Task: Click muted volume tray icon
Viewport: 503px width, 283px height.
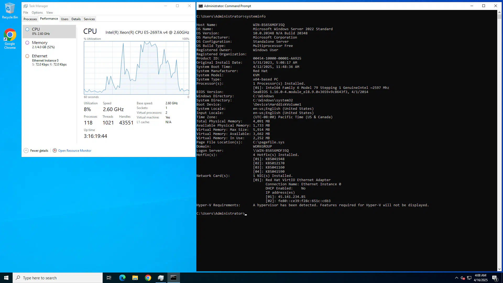Action: click(463, 278)
